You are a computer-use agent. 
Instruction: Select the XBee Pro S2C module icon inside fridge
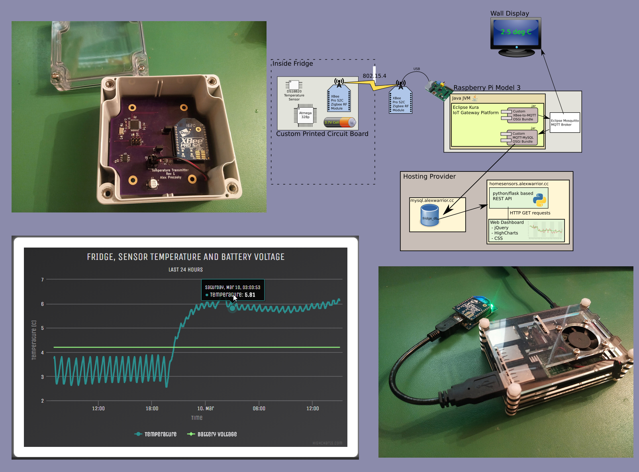coord(338,101)
